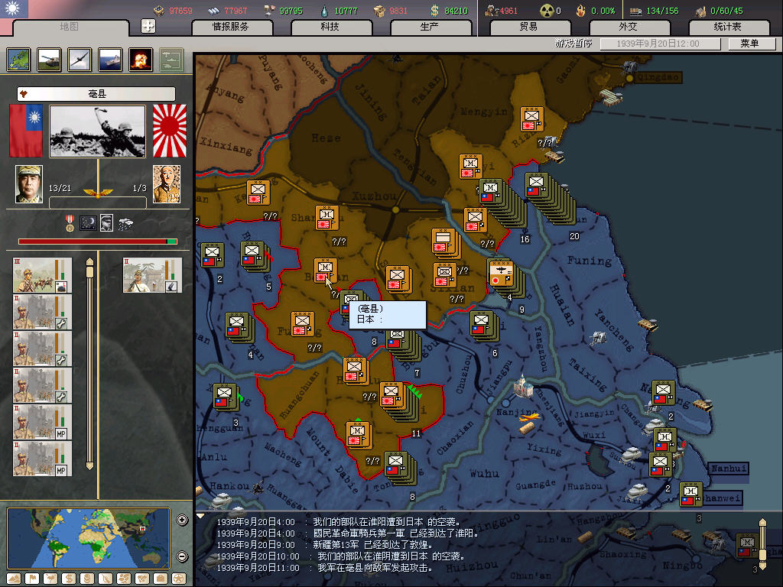The image size is (783, 587).
Task: Select the naval units warship icon
Action: [x=111, y=60]
